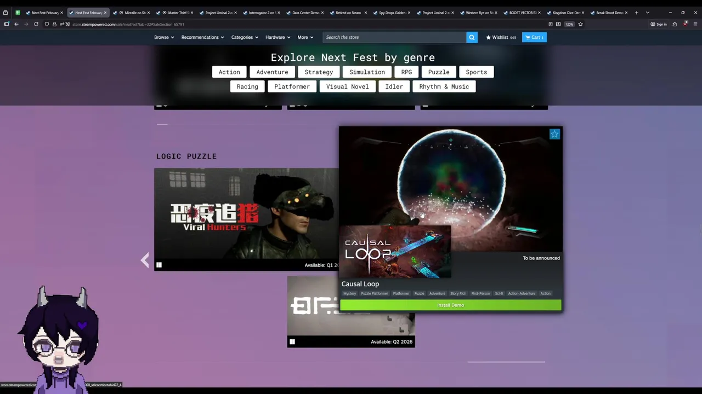
Task: Close the Break Shoot Demo tab
Action: 626,13
